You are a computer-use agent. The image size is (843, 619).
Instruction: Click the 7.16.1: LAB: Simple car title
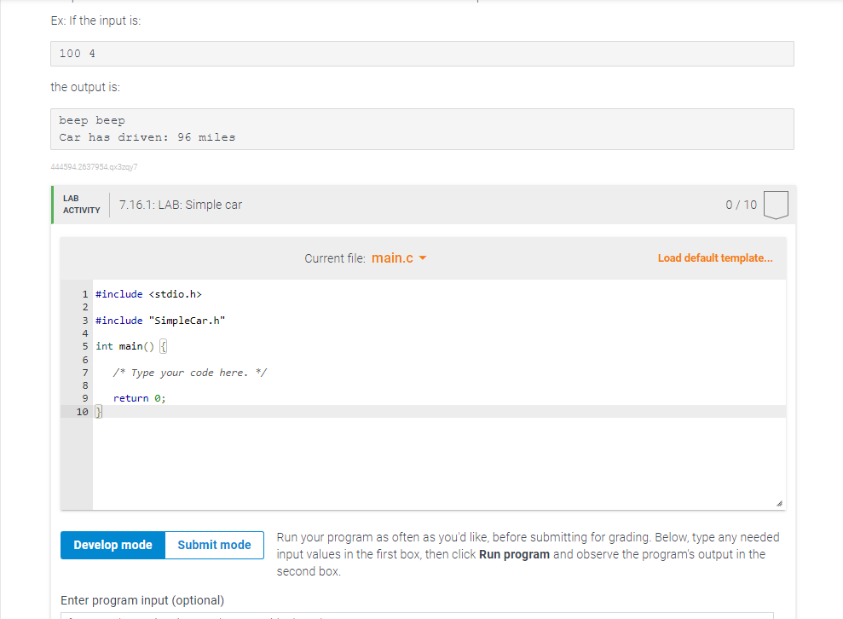point(181,205)
